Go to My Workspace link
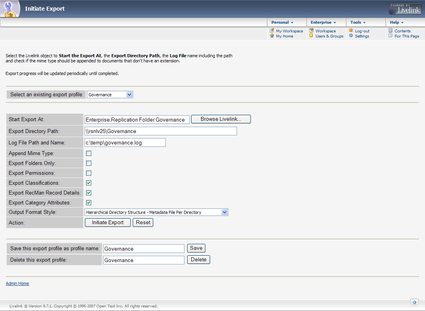 (290, 31)
